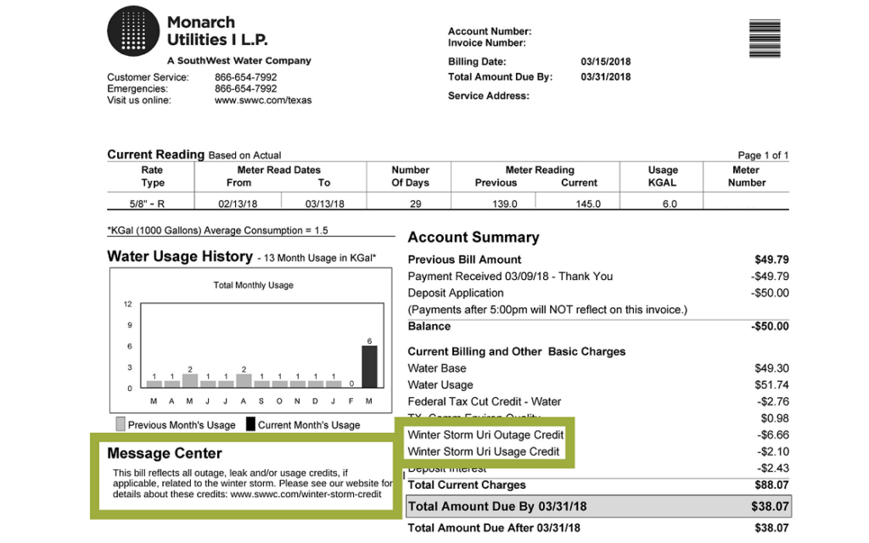Select the Winter Storm Uri Usage Credit line
This screenshot has width=869, height=543.
tap(484, 451)
